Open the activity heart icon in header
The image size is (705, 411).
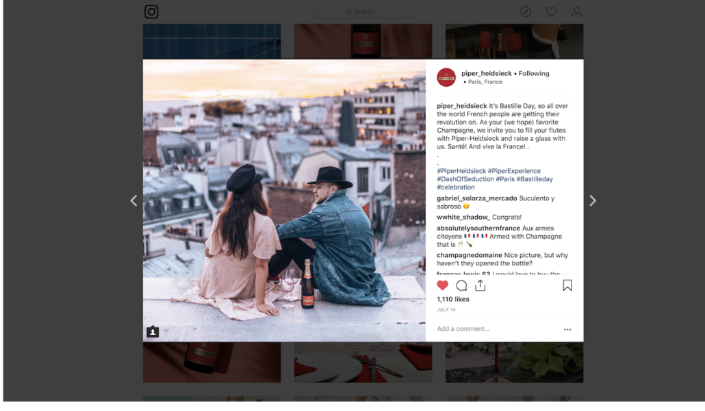pos(551,12)
